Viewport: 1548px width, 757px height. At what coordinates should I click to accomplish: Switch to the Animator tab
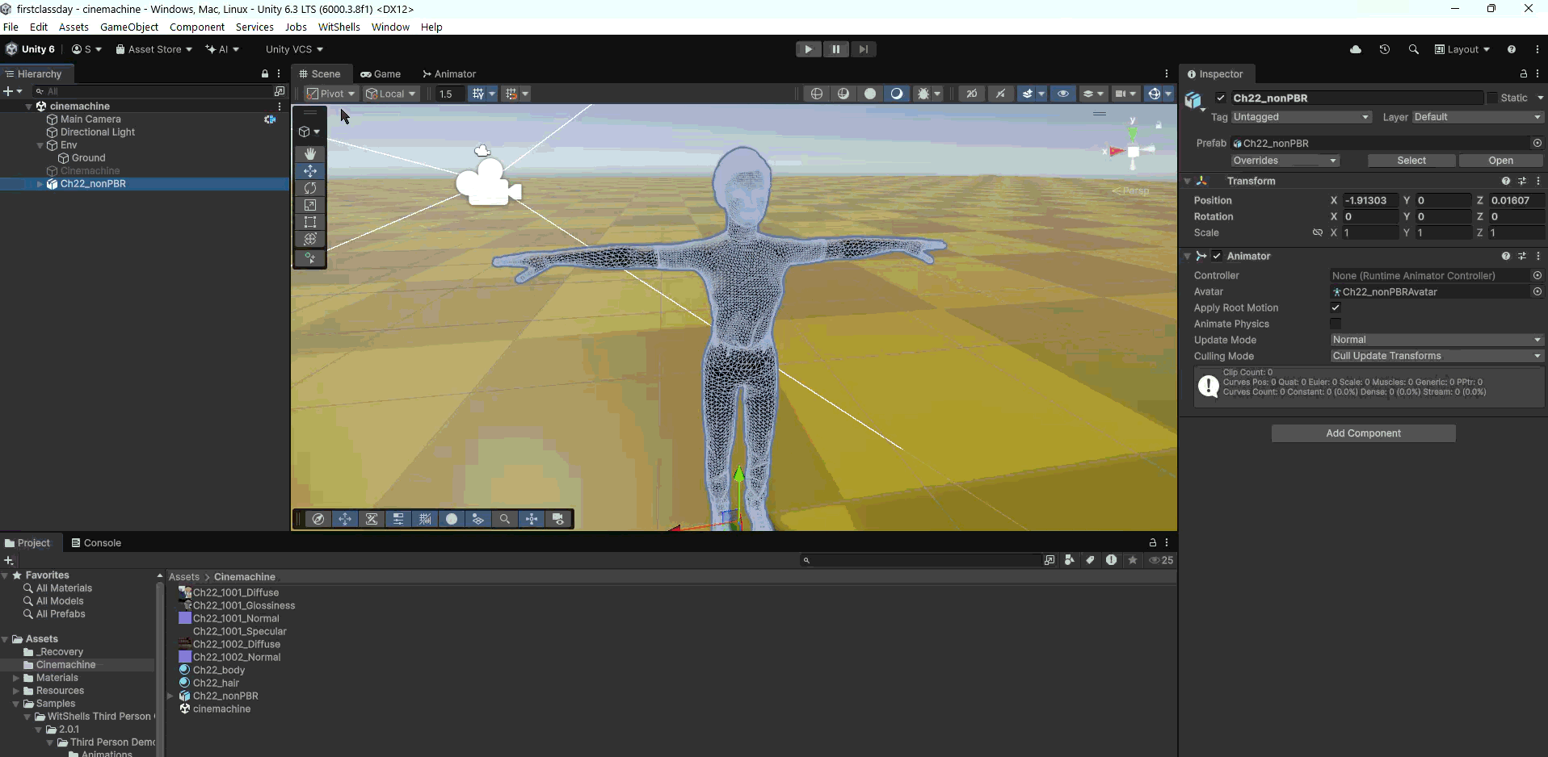[449, 73]
